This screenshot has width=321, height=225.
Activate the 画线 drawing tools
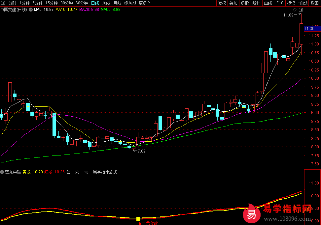coord(268,3)
